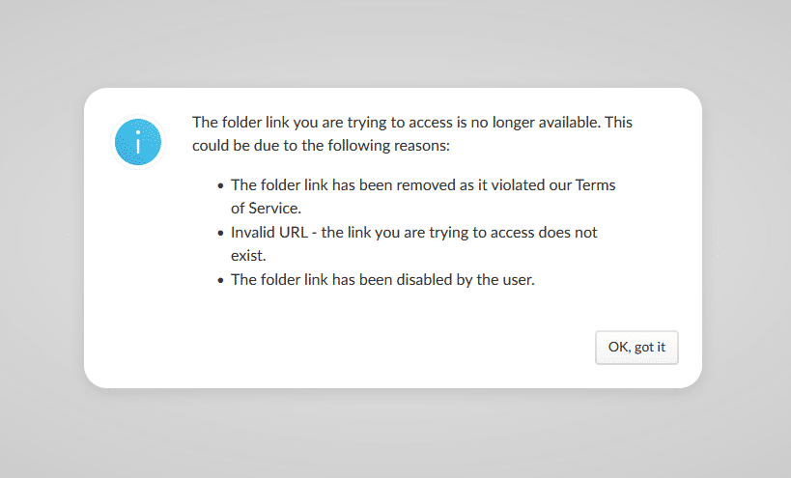791x478 pixels.
Task: Click the bullet dot before "has been removed" line
Action: coord(220,185)
